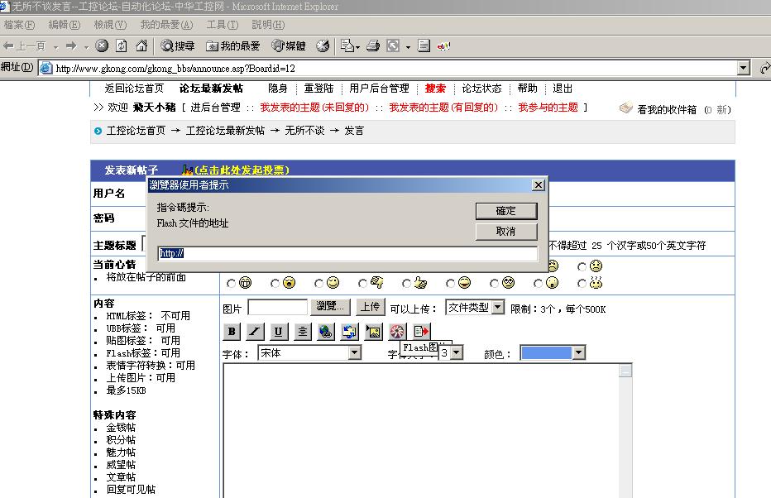
Task: Select the shocked face mood radio button
Action: 275,284
